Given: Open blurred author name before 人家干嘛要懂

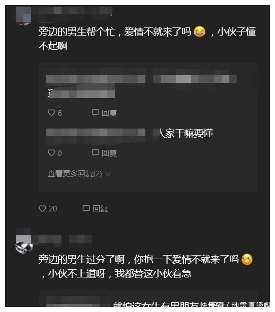Looking at the screenshot, I should coord(96,133).
